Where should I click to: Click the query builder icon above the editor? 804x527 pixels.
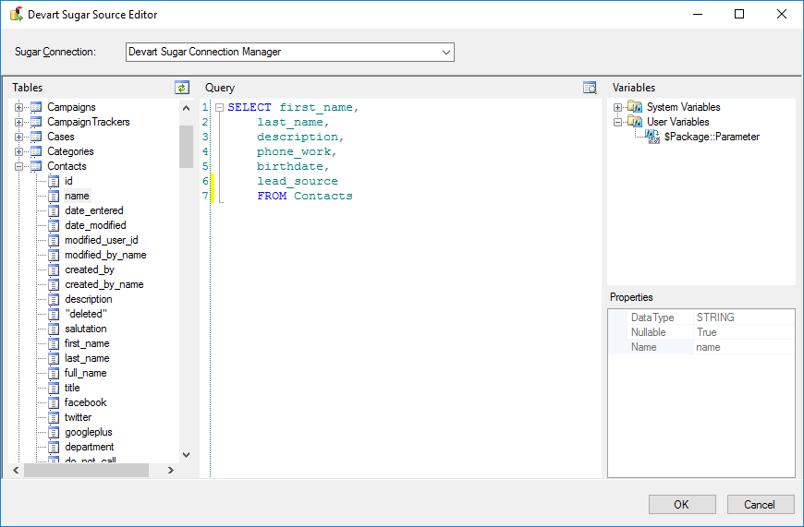coord(590,88)
